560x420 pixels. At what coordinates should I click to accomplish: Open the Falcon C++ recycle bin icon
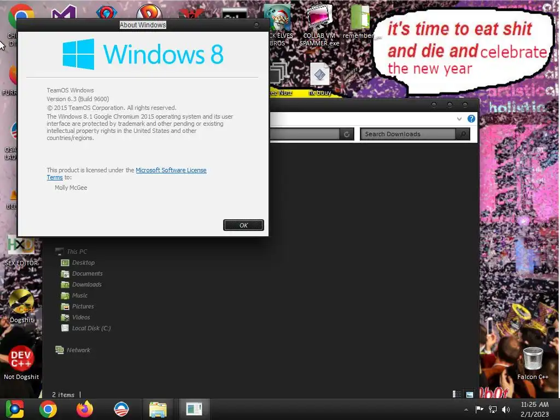pyautogui.click(x=533, y=363)
